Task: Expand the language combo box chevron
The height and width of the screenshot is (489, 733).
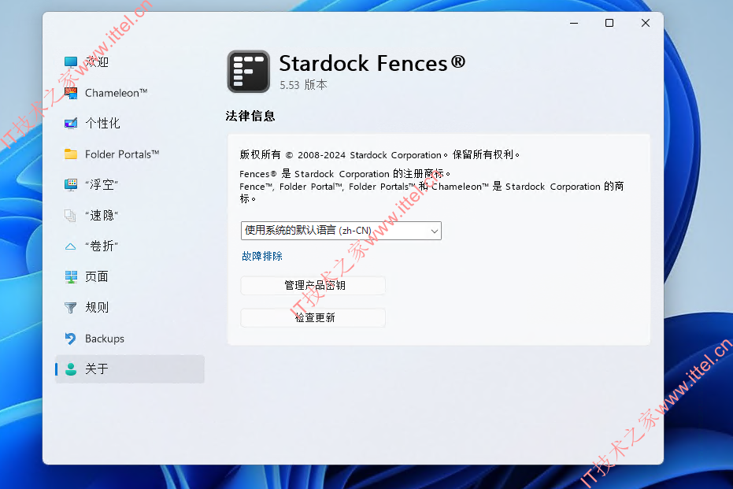Action: 435,231
